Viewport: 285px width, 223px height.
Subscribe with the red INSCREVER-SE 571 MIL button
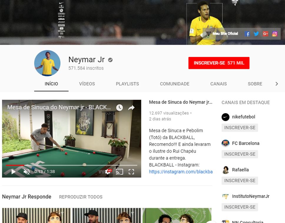click(219, 63)
